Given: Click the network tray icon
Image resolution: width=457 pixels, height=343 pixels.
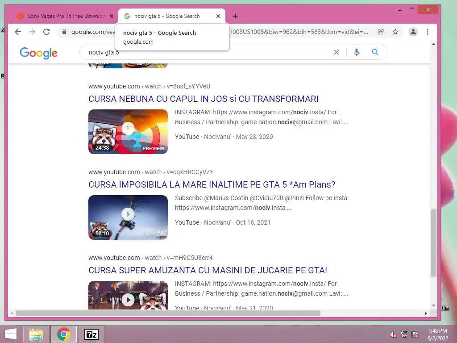Looking at the screenshot, I should pyautogui.click(x=404, y=335).
